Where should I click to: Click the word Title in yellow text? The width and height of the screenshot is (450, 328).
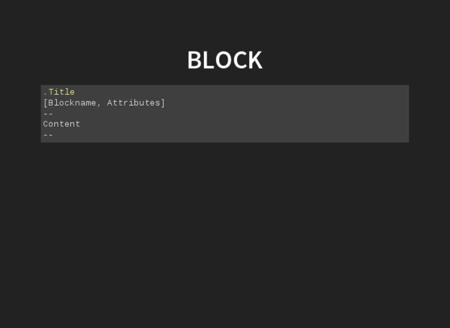click(61, 92)
